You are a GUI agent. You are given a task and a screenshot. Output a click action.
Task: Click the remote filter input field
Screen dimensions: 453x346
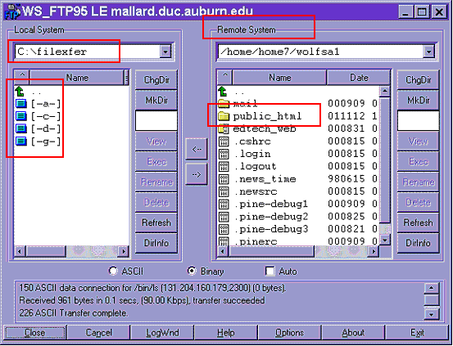pyautogui.click(x=418, y=120)
